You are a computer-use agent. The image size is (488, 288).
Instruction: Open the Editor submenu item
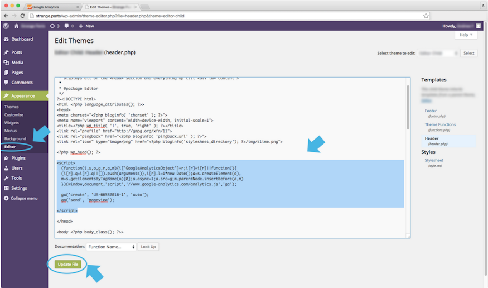pyautogui.click(x=10, y=147)
